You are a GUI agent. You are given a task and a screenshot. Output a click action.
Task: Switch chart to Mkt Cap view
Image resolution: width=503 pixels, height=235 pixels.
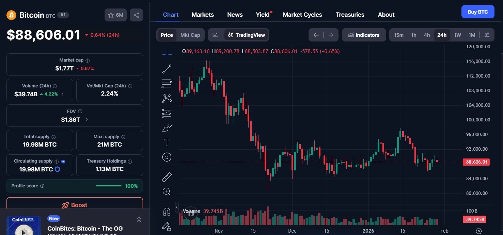(x=190, y=35)
